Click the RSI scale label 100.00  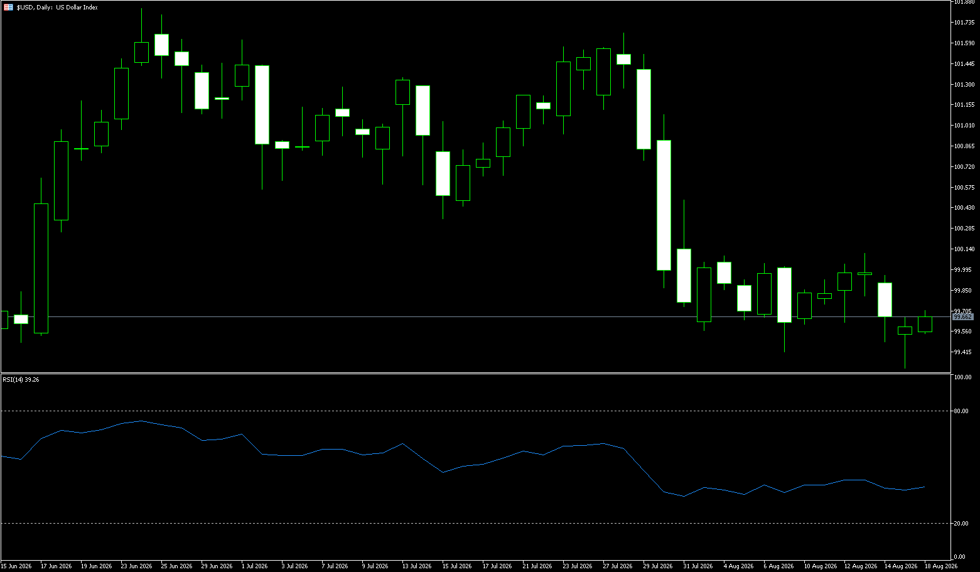click(962, 377)
